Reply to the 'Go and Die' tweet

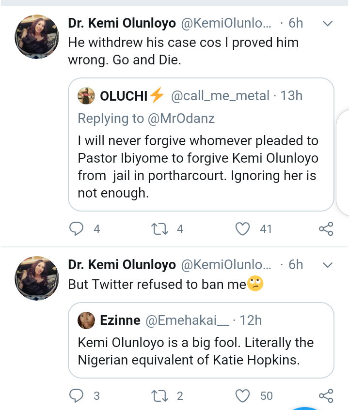pos(77,228)
